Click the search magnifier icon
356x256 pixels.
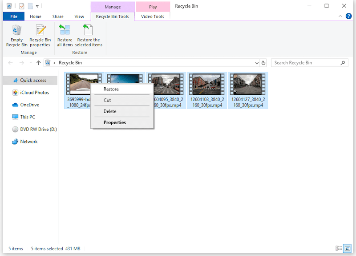pos(343,63)
